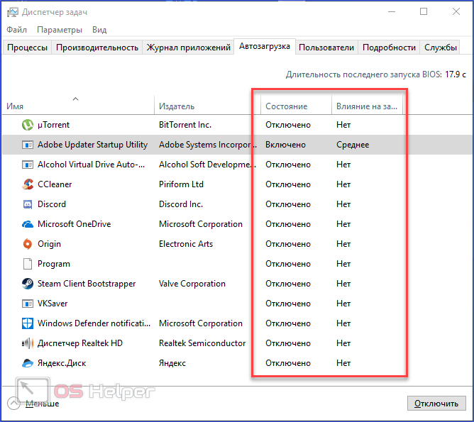This screenshot has height=422, width=474.
Task: Click the µTorrent app icon
Action: pos(28,125)
